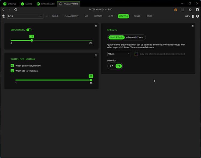Open the Macro tab
Viewport: 201px width, 158px height.
coord(26,4)
